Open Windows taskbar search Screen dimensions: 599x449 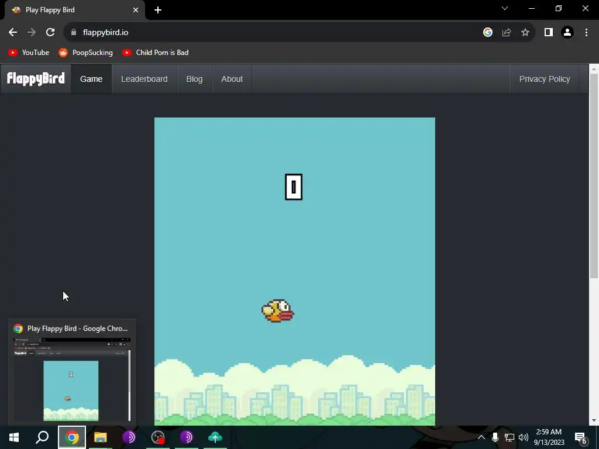(x=42, y=437)
